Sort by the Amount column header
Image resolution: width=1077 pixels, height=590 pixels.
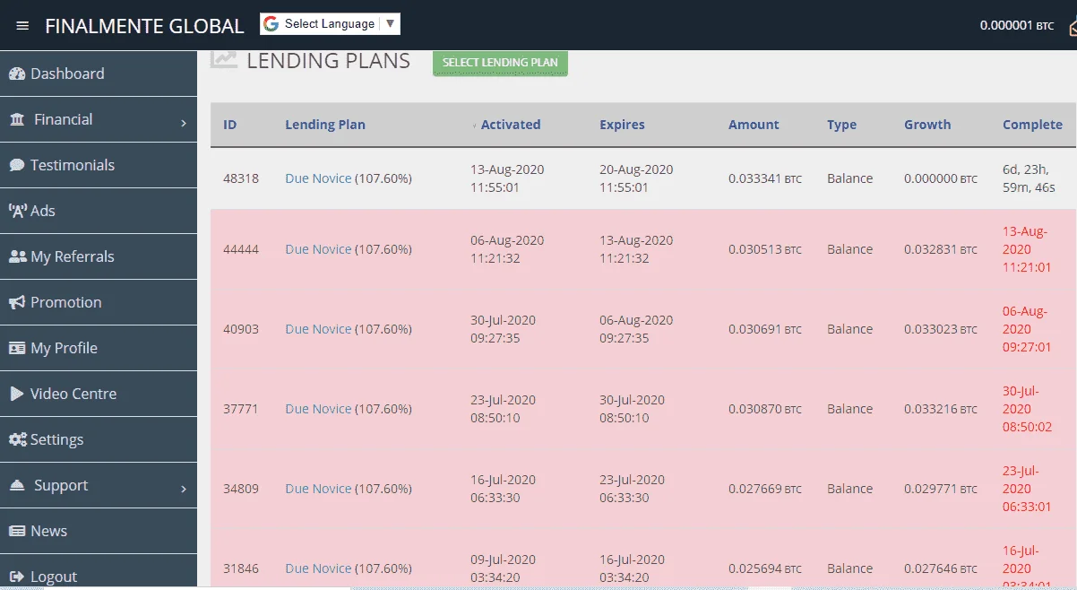(754, 125)
